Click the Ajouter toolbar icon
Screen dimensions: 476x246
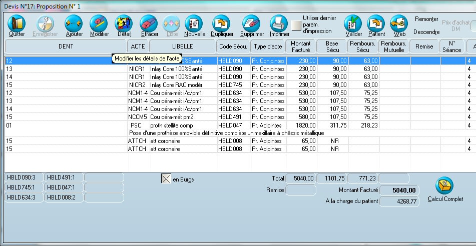tap(74, 24)
